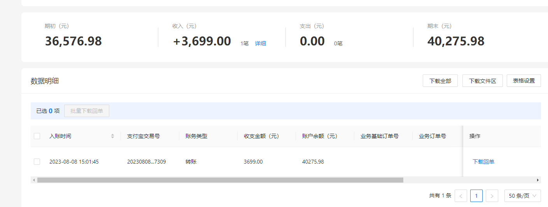Click the 收支金额（元） column header
Screen dimensions: 548x207
261,136
